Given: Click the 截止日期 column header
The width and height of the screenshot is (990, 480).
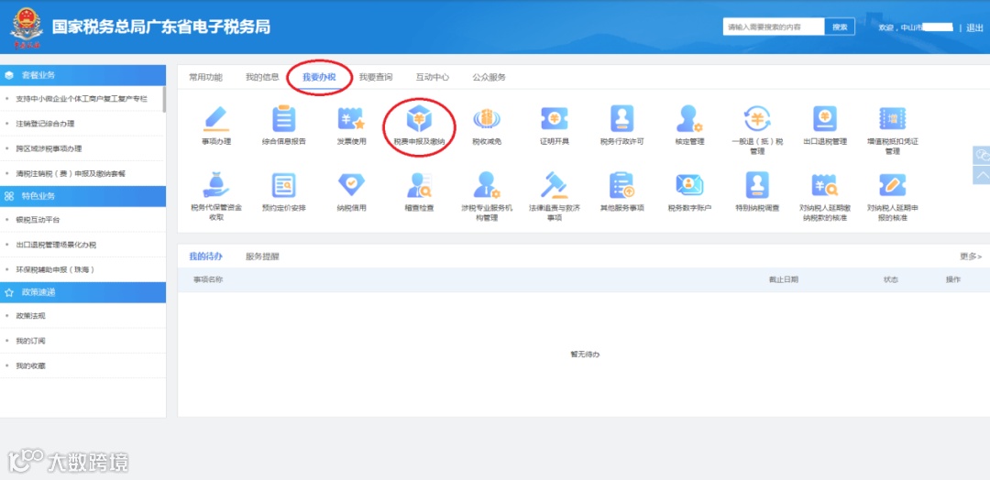Looking at the screenshot, I should (783, 279).
